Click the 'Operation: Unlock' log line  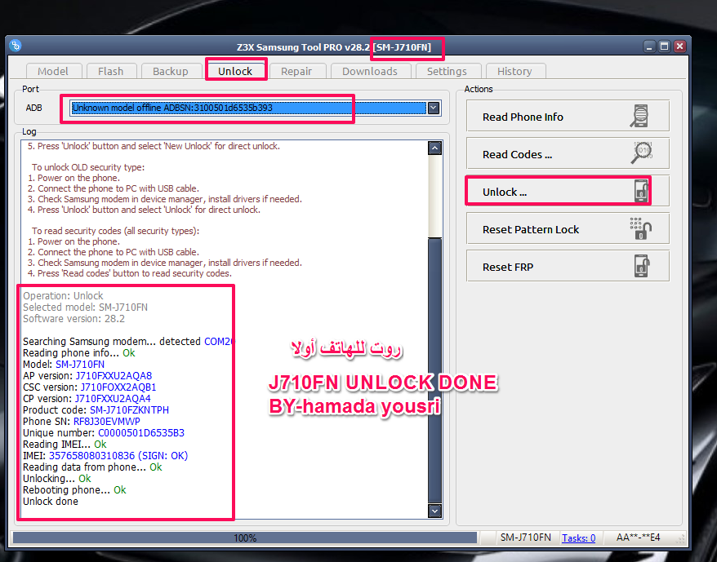coord(63,295)
